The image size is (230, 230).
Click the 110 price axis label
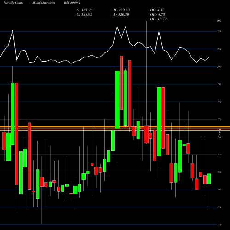(x=219, y=225)
